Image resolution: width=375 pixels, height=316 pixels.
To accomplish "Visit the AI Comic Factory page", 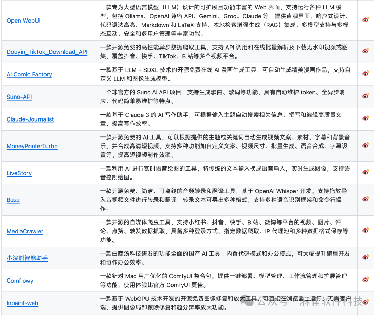I will click(29, 74).
